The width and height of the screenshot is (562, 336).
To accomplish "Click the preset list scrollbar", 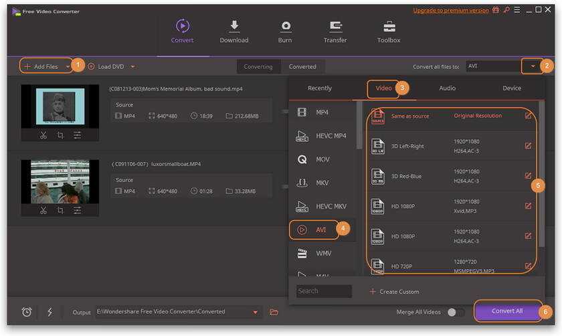I will [x=541, y=174].
